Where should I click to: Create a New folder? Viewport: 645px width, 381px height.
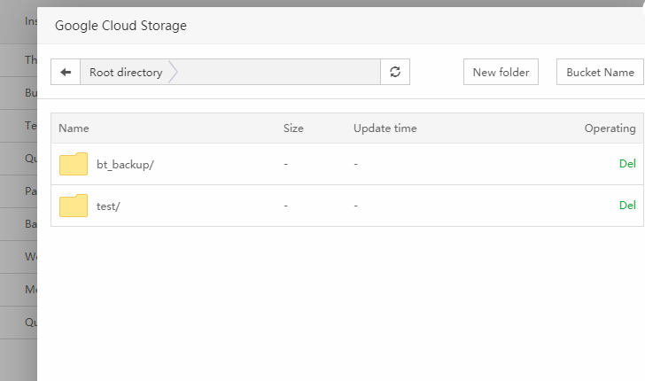(501, 73)
